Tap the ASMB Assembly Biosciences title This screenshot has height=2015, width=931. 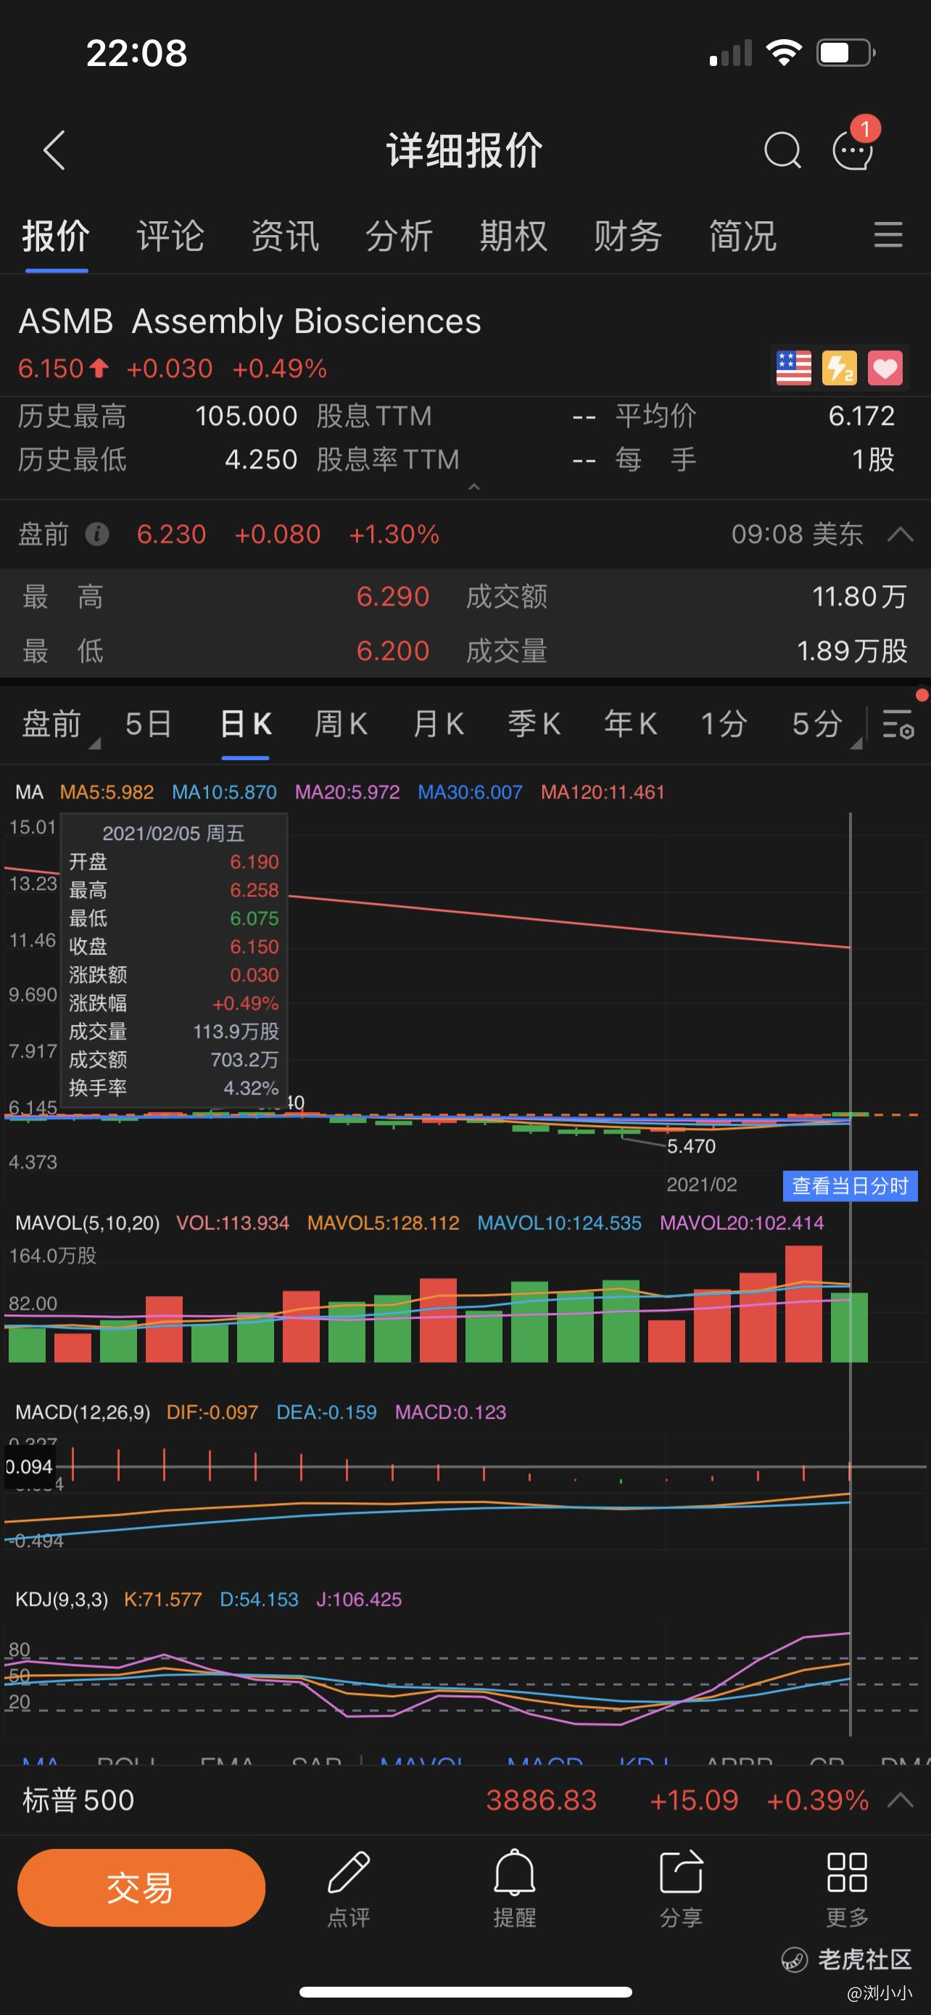250,321
